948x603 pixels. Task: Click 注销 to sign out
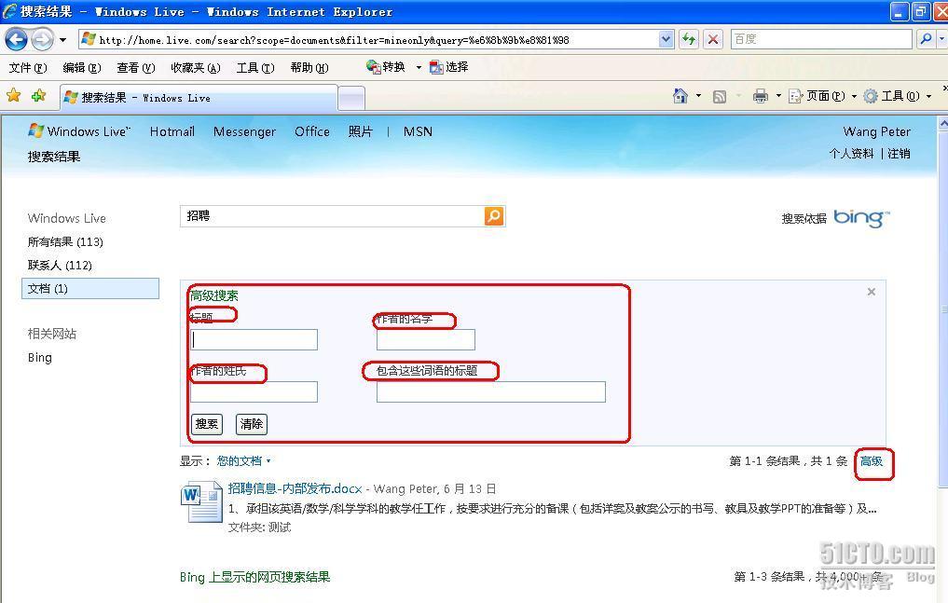tap(899, 154)
